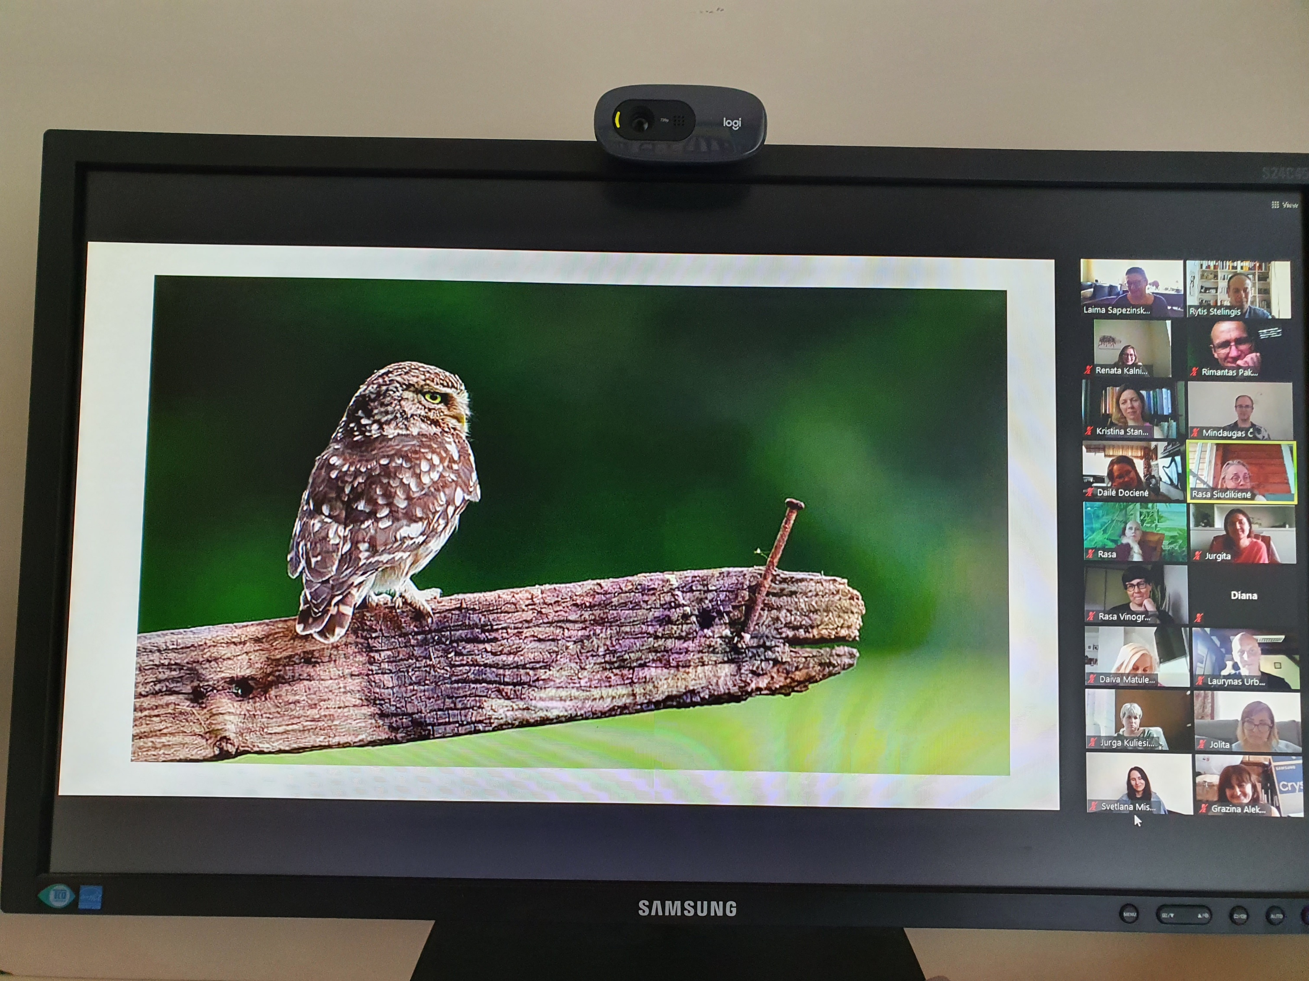The height and width of the screenshot is (981, 1309).
Task: Select Mindaugas Č video tile
Action: 1240,410
